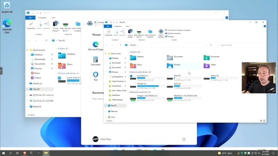Select the MainPool network location drive

coord(184,98)
